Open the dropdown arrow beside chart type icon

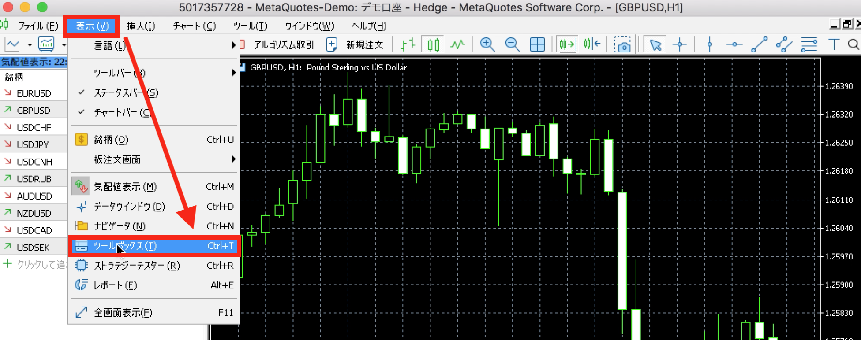(30, 45)
